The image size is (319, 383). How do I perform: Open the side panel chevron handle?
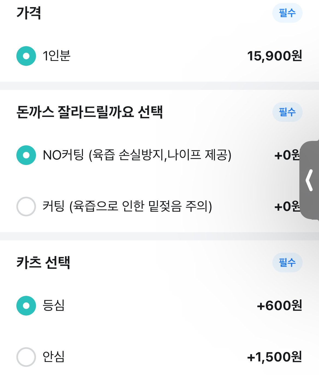[309, 180]
